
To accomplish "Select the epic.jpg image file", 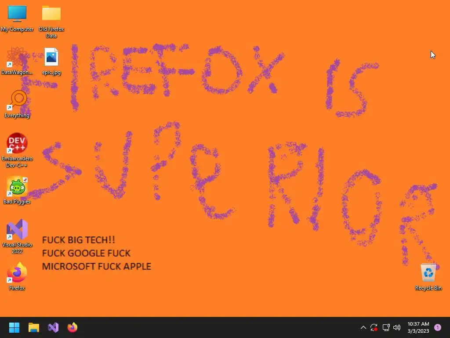I will pyautogui.click(x=51, y=61).
